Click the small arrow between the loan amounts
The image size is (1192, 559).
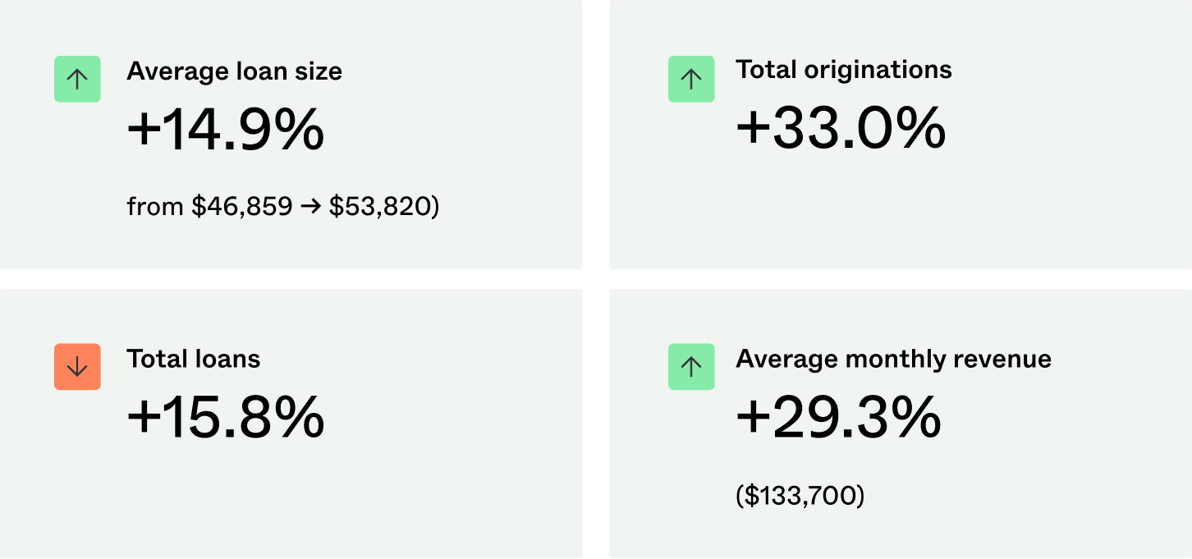pyautogui.click(x=310, y=208)
